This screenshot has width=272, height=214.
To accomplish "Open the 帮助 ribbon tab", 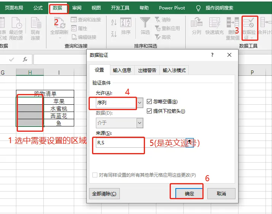I will [144, 8].
